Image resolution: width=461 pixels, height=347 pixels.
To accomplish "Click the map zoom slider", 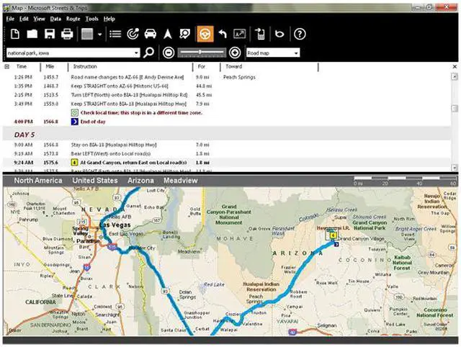I will (201, 53).
